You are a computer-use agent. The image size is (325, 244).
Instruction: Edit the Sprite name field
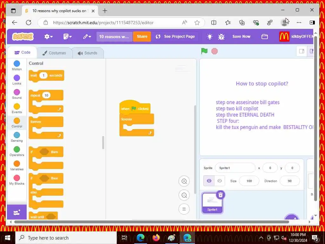[235, 168]
